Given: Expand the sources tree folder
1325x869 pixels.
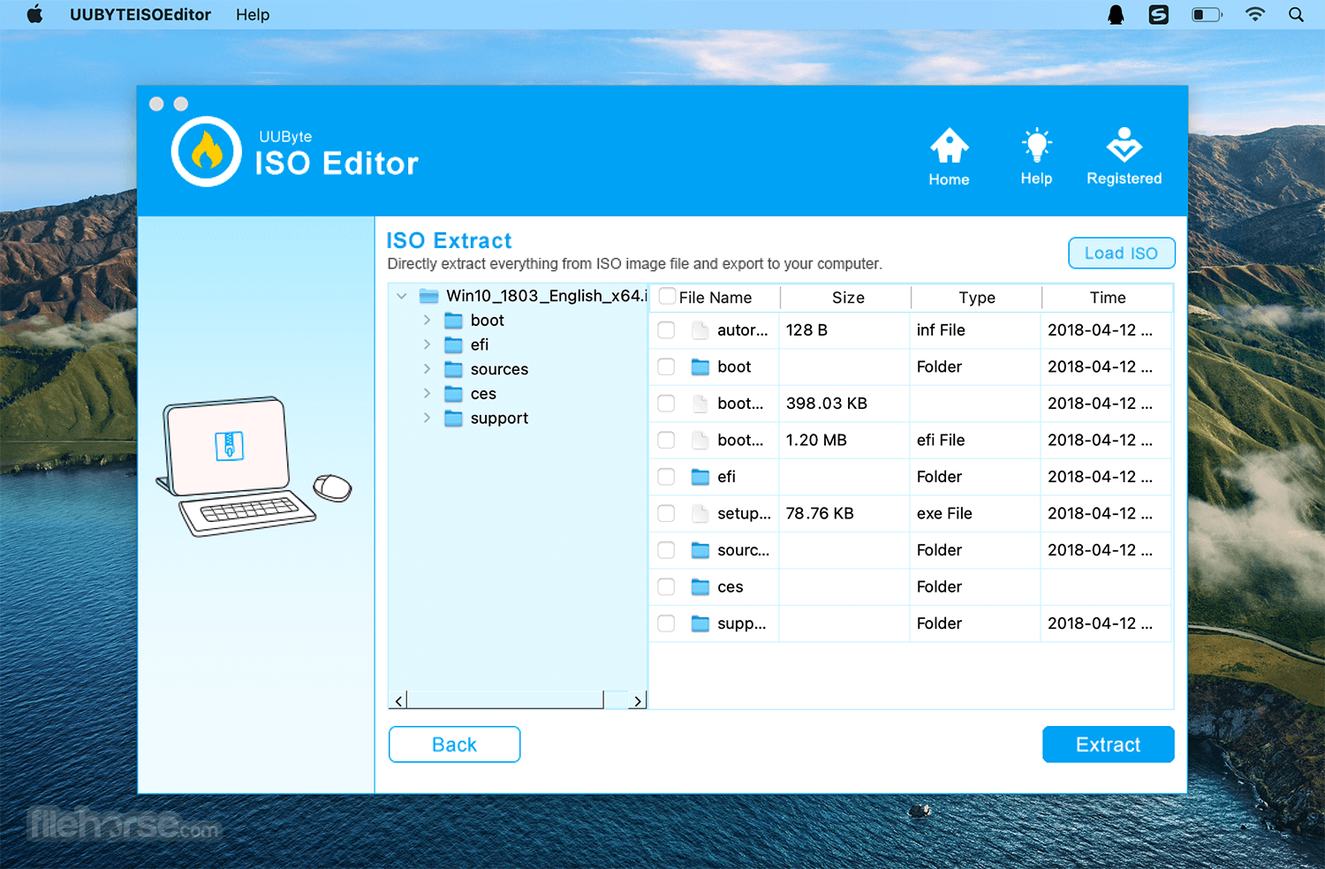Looking at the screenshot, I should point(427,369).
